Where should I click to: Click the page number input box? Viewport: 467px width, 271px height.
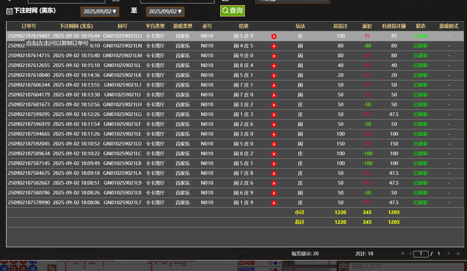(x=421, y=254)
